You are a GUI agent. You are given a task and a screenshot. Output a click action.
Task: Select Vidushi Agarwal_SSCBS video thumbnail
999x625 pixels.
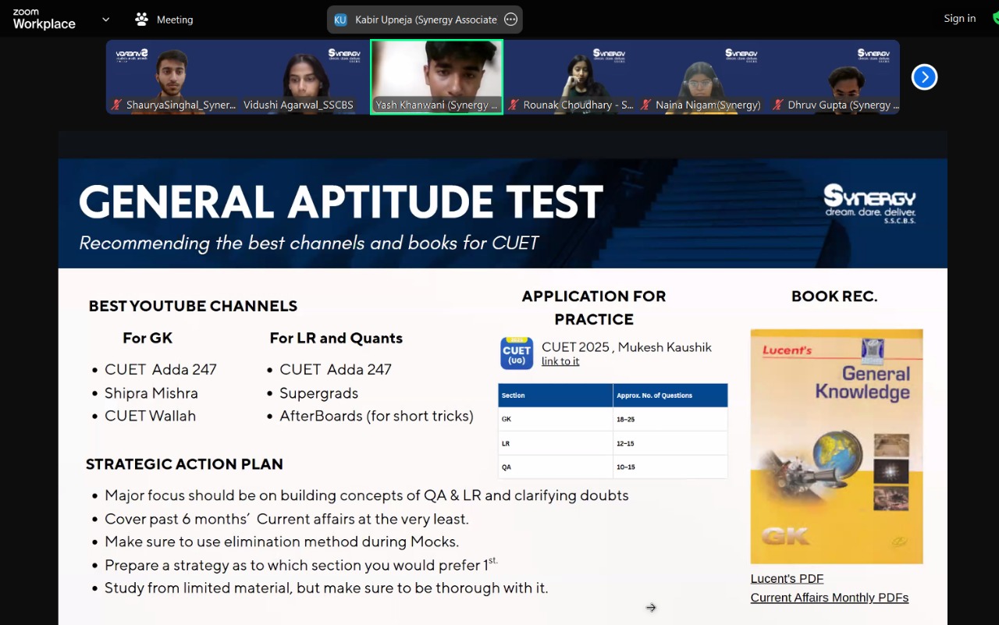point(304,77)
